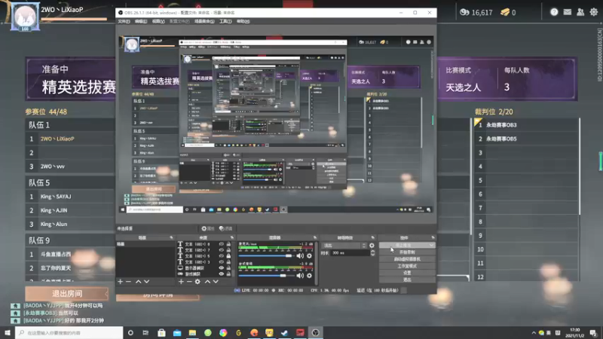Click the Start Recording button in OBS controls
603x339 pixels.
point(407,252)
